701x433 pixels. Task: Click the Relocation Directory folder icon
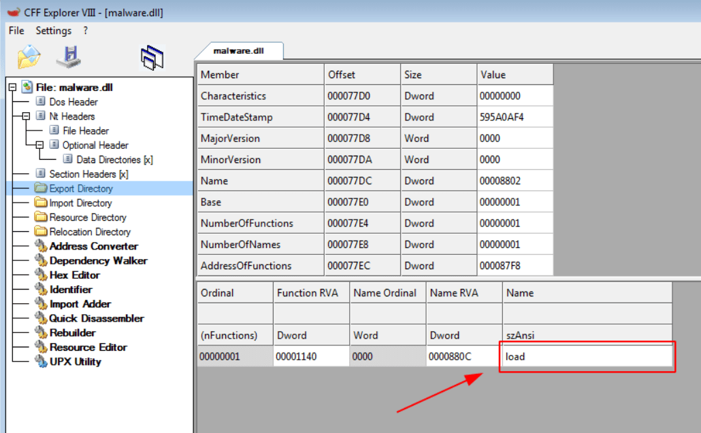click(41, 231)
